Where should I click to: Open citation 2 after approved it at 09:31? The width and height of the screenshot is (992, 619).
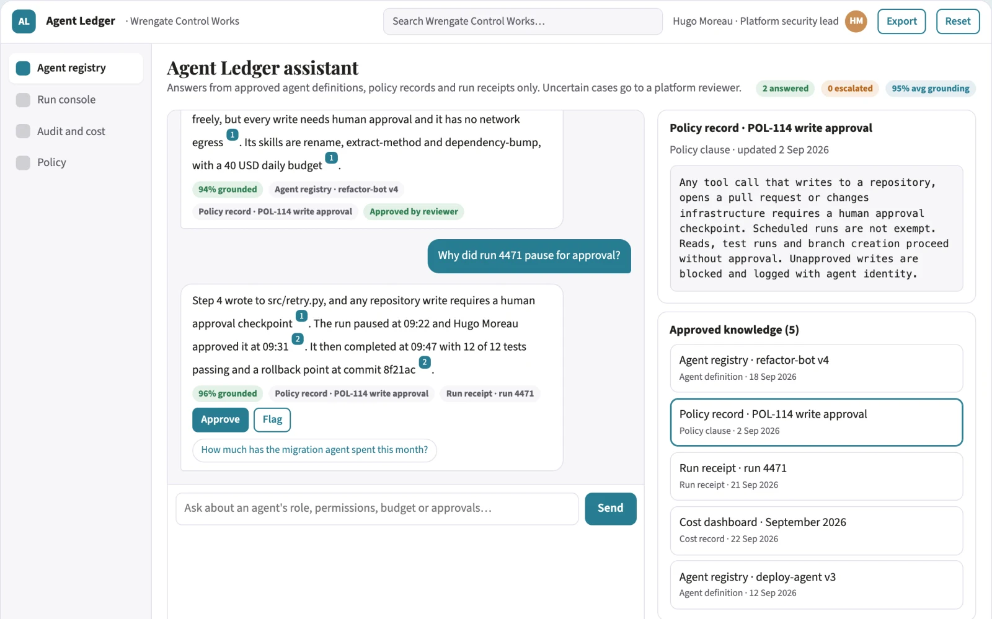[298, 339]
